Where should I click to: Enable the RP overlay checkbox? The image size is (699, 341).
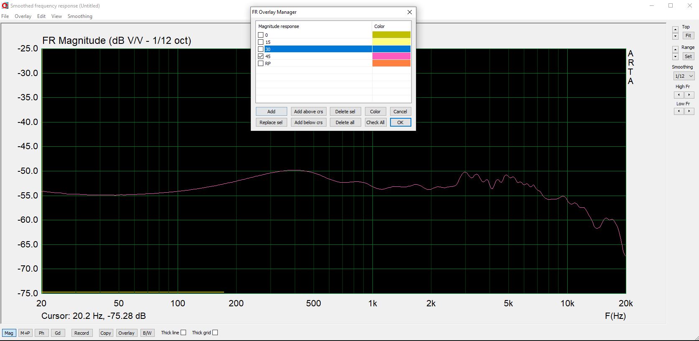261,64
